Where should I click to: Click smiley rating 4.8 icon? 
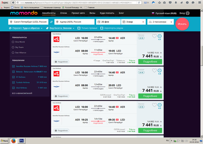point(159,70)
